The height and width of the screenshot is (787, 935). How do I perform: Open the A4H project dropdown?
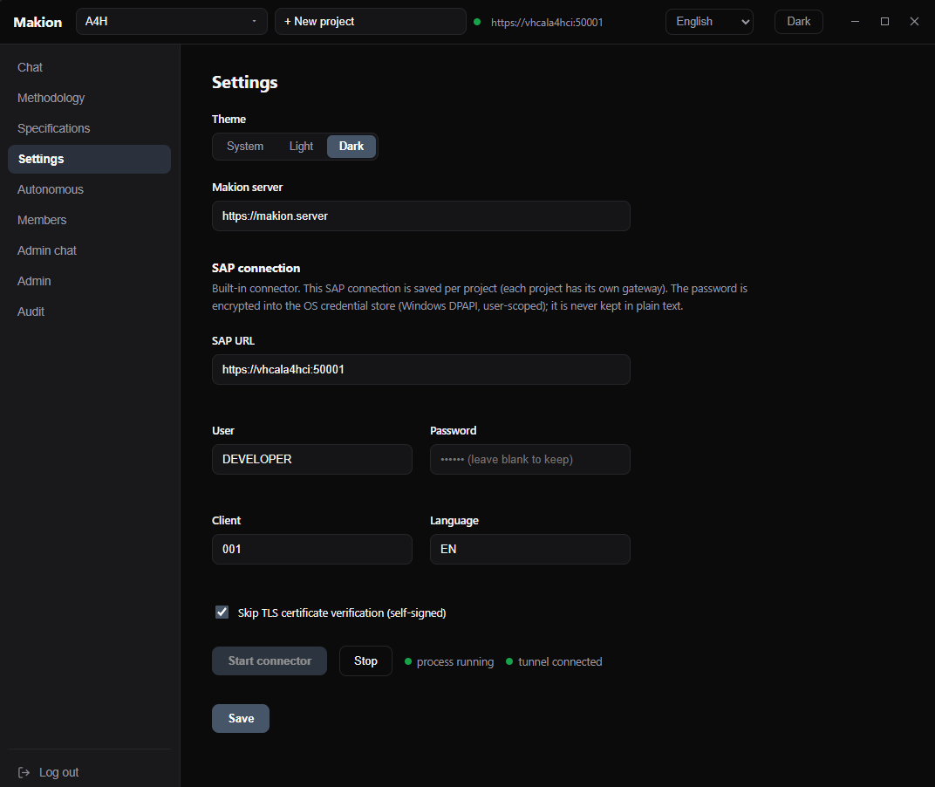click(172, 22)
